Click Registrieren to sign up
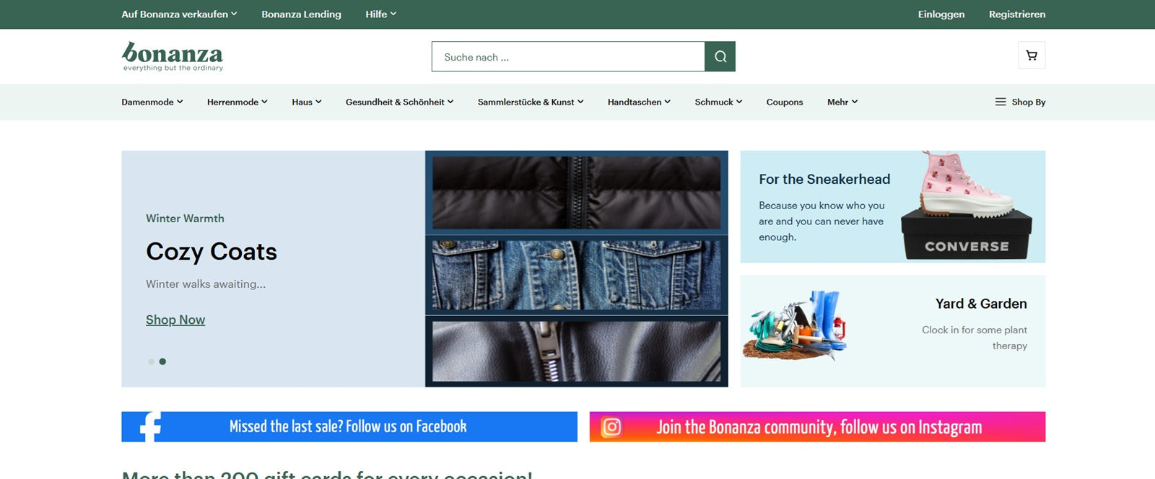 click(1017, 14)
